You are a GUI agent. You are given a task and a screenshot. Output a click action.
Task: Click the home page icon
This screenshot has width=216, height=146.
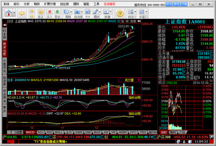[9, 13]
